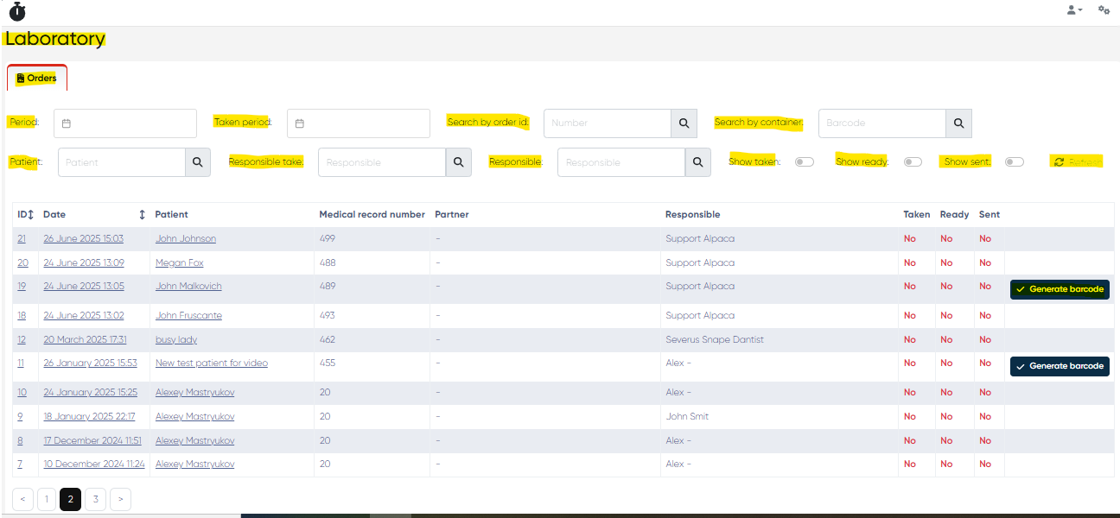This screenshot has height=518, width=1120.
Task: Enable the Show sent toggle
Action: (x=1014, y=162)
